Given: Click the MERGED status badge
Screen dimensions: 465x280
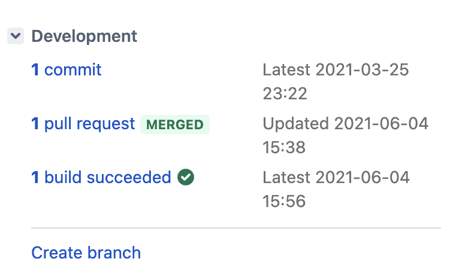Looking at the screenshot, I should (x=175, y=124).
